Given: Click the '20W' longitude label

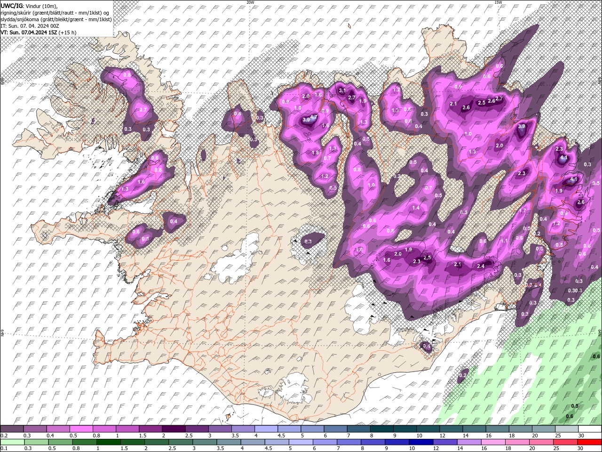Looking at the screenshot, I should click(250, 2).
